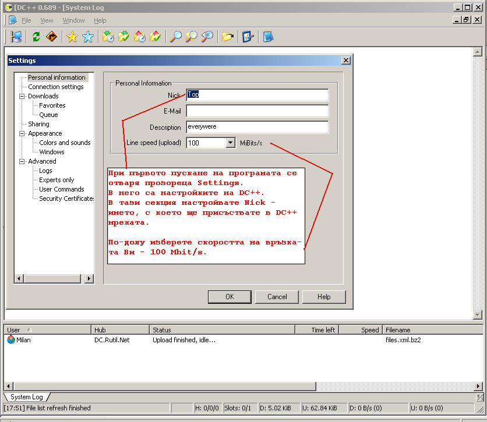Viewport: 487px width, 422px height.
Task: Open ADL Search folder-magnifier icon
Action: pos(191,37)
